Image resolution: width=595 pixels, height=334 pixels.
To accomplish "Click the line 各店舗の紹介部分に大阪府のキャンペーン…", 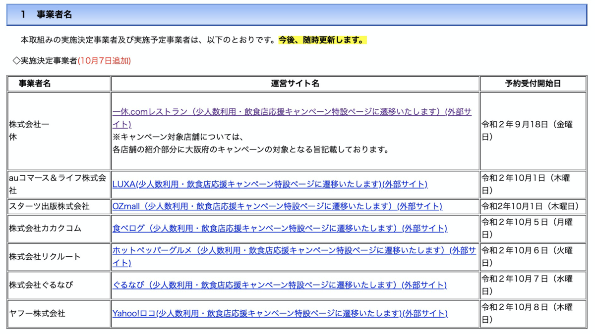I will pos(251,148).
